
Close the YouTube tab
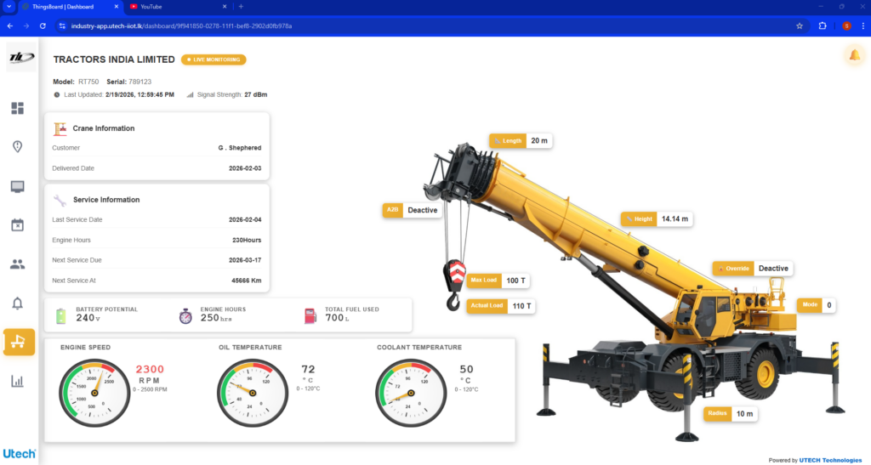pyautogui.click(x=225, y=7)
